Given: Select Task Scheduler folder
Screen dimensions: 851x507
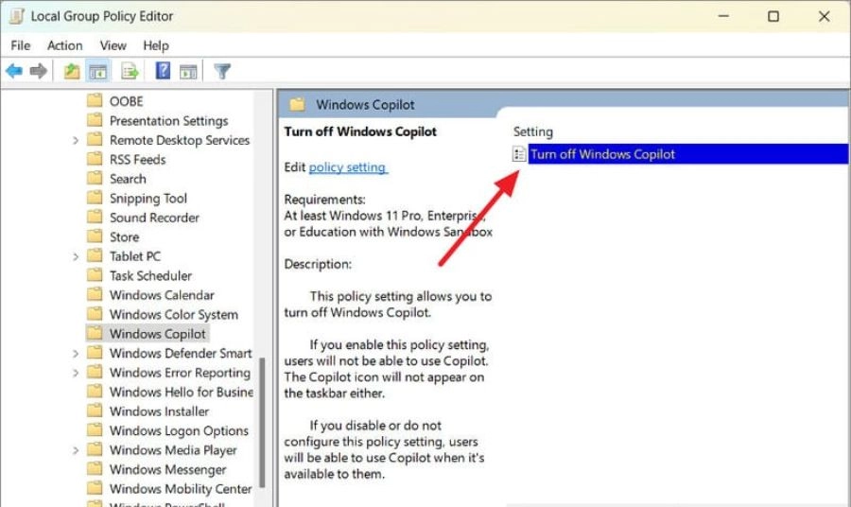Looking at the screenshot, I should [x=150, y=276].
